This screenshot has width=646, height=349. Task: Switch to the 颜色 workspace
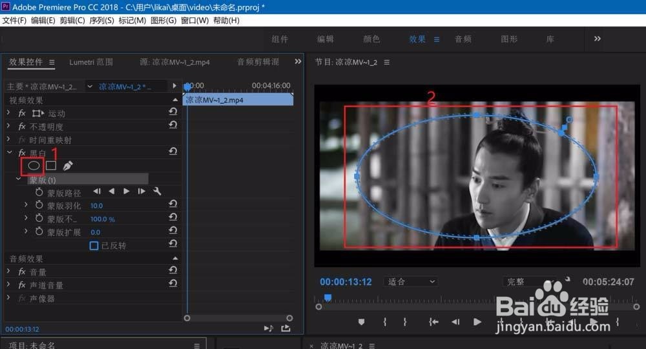coord(371,39)
